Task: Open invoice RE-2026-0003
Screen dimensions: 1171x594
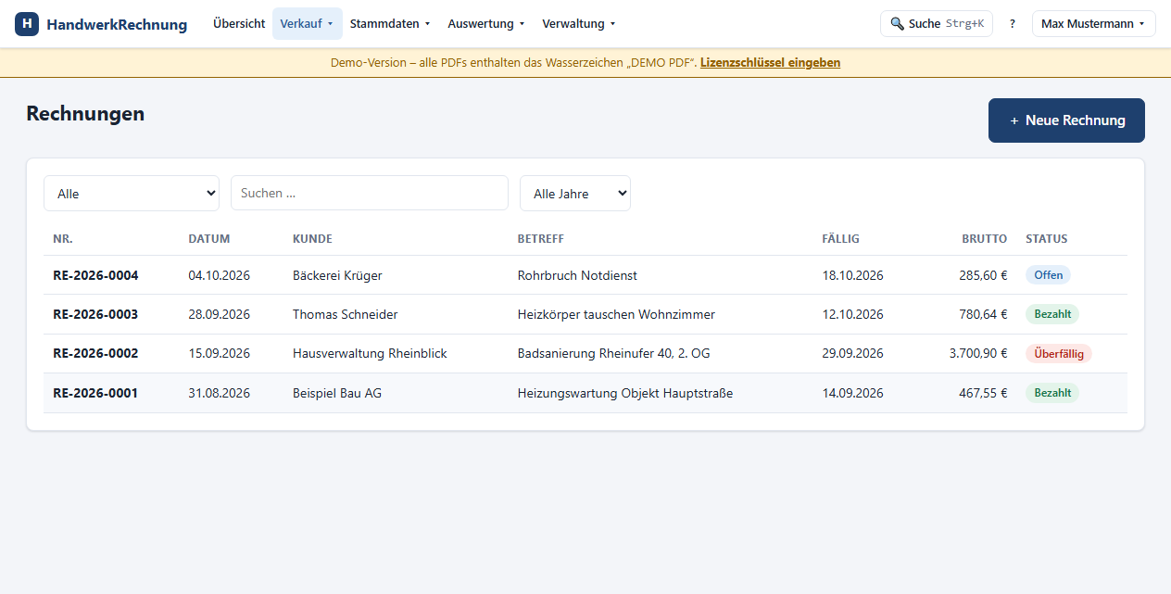Action: [x=95, y=314]
